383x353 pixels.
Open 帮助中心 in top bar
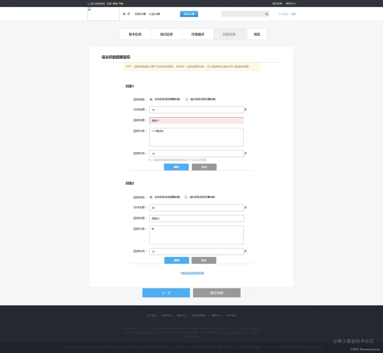291,4
